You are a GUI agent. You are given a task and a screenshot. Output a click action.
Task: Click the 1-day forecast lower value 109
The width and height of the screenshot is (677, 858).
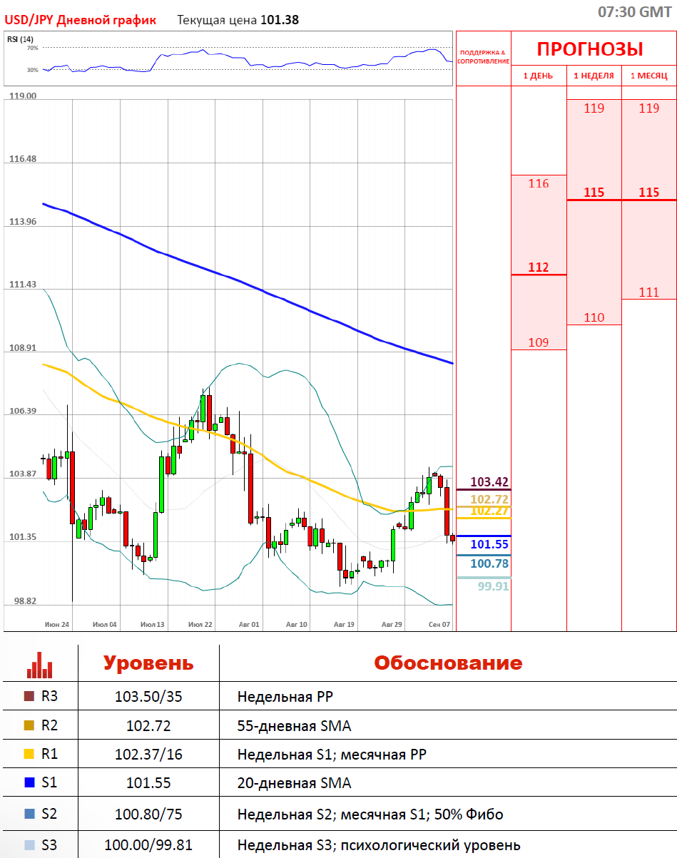click(x=539, y=343)
